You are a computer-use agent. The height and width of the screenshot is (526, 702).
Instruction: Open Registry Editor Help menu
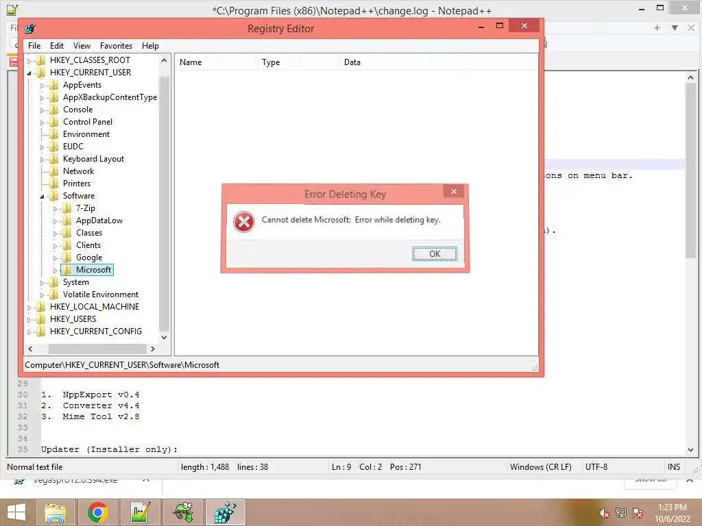click(150, 46)
